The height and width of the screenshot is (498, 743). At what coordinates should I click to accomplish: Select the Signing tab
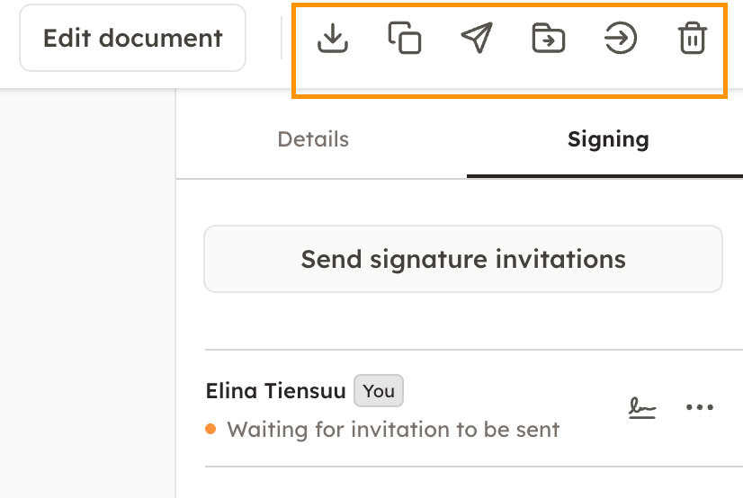608,139
